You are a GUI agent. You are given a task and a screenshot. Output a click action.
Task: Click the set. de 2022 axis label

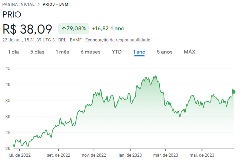[x=59, y=155]
